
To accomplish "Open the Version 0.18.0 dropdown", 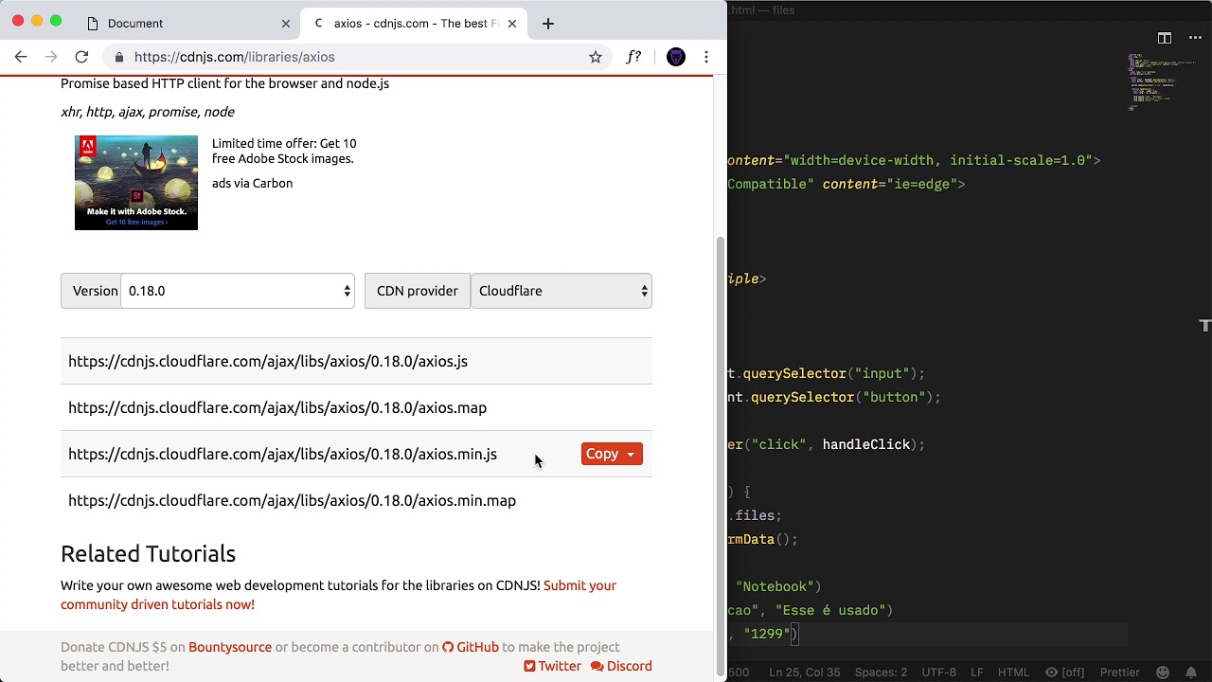I will click(x=238, y=291).
